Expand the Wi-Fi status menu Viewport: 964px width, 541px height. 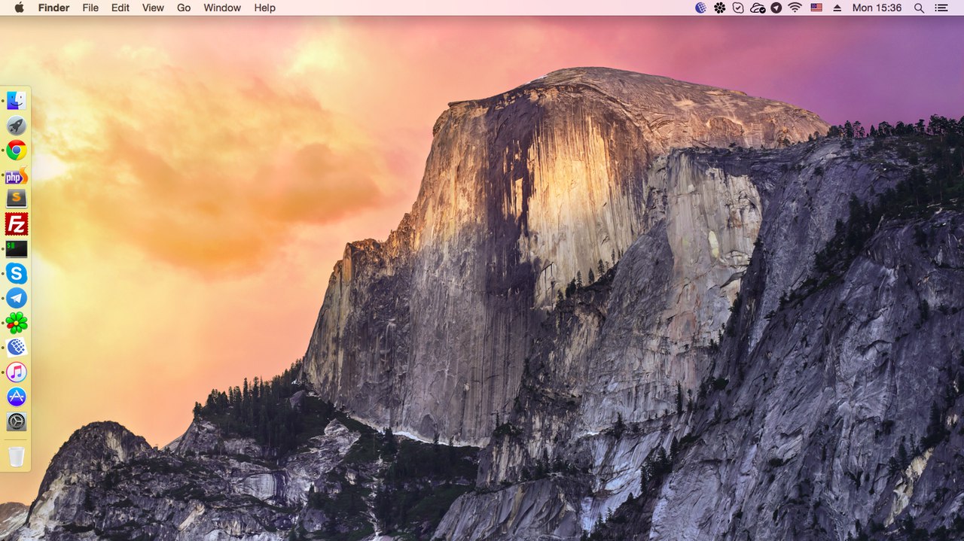[x=795, y=8]
